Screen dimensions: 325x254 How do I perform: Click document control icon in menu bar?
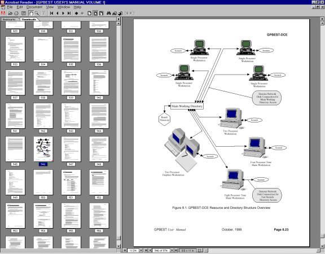[3, 7]
